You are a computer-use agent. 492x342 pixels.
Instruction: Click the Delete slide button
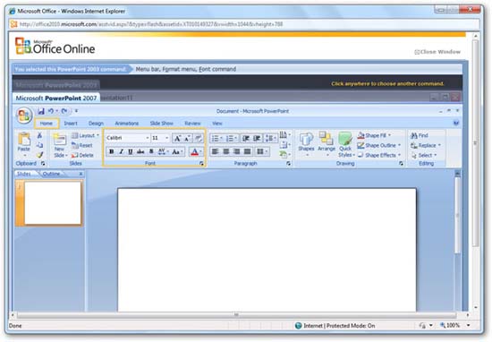(82, 155)
